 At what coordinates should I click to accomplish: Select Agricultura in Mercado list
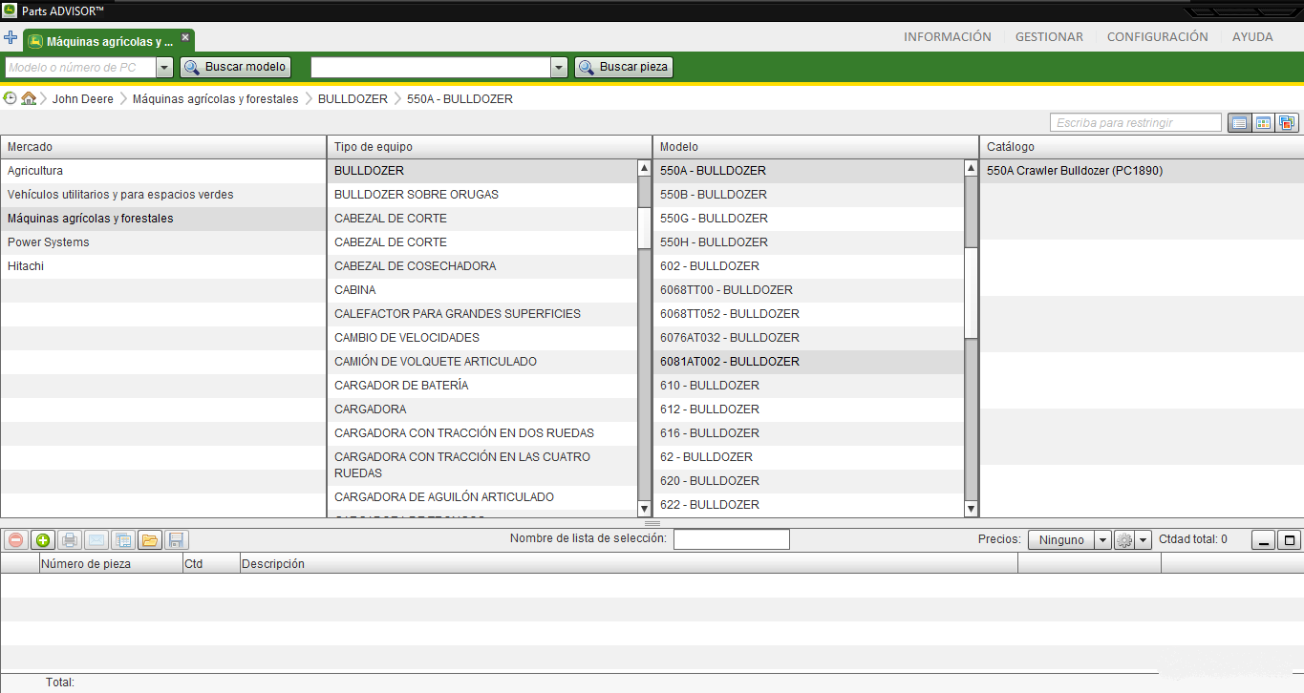pyautogui.click(x=163, y=171)
